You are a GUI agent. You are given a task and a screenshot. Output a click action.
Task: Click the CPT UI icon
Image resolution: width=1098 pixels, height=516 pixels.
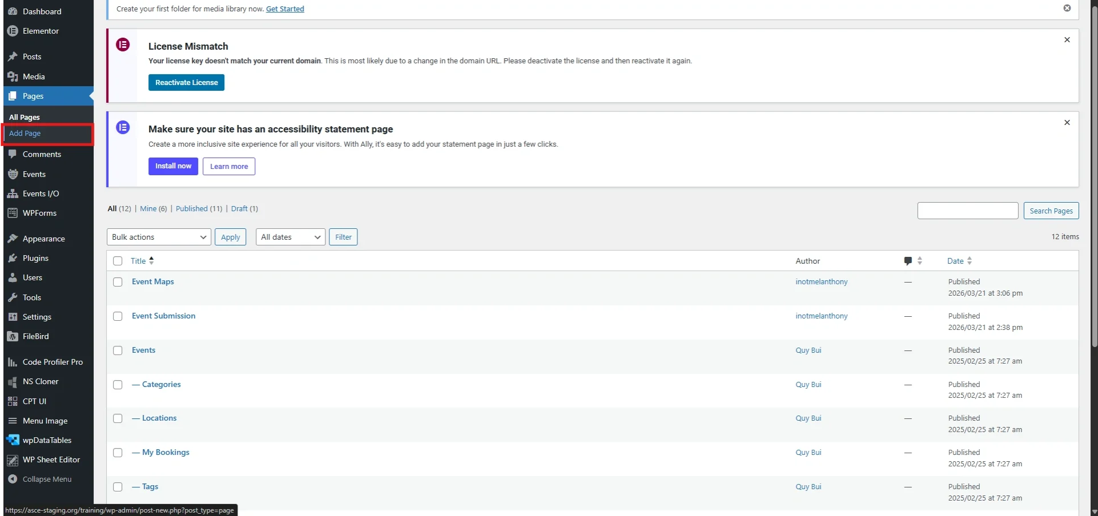tap(13, 401)
